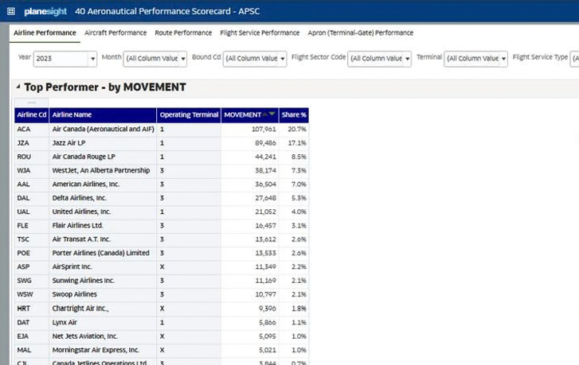The image size is (579, 365).
Task: Select Net Jets Aviation, Inc. cell
Action: click(x=103, y=336)
